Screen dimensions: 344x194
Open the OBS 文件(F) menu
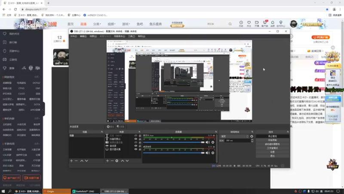click(x=74, y=36)
